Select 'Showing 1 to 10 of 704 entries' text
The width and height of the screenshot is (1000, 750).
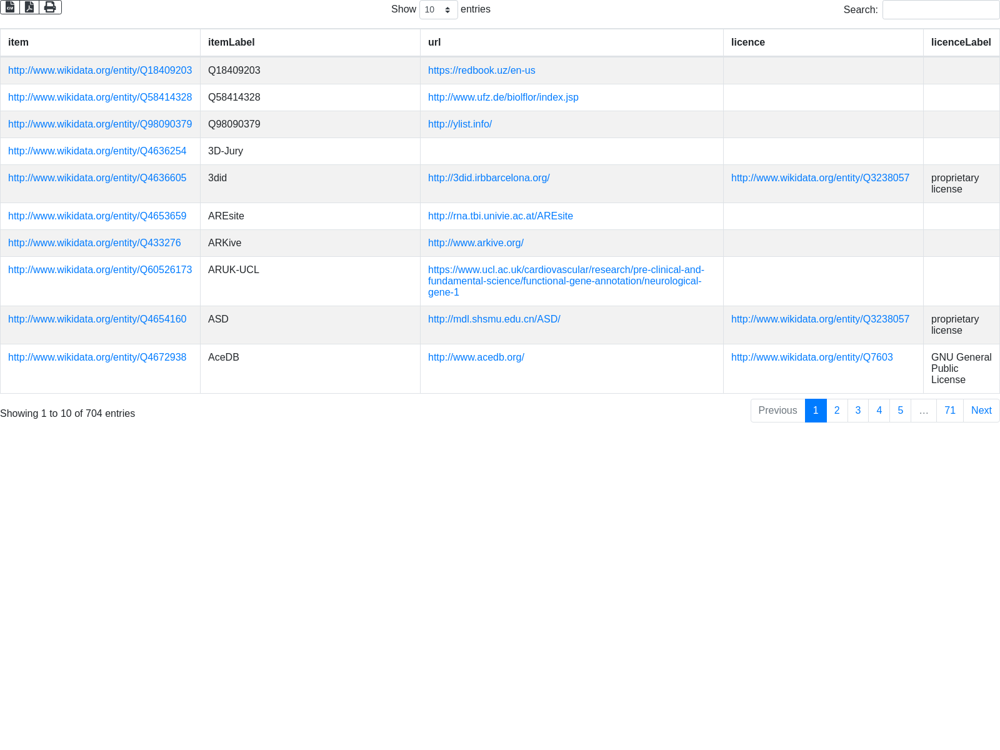[x=67, y=414]
